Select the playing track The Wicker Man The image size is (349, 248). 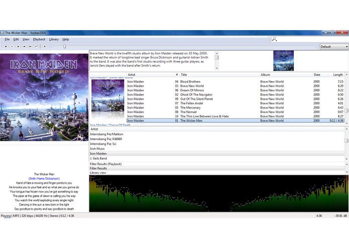236,120
